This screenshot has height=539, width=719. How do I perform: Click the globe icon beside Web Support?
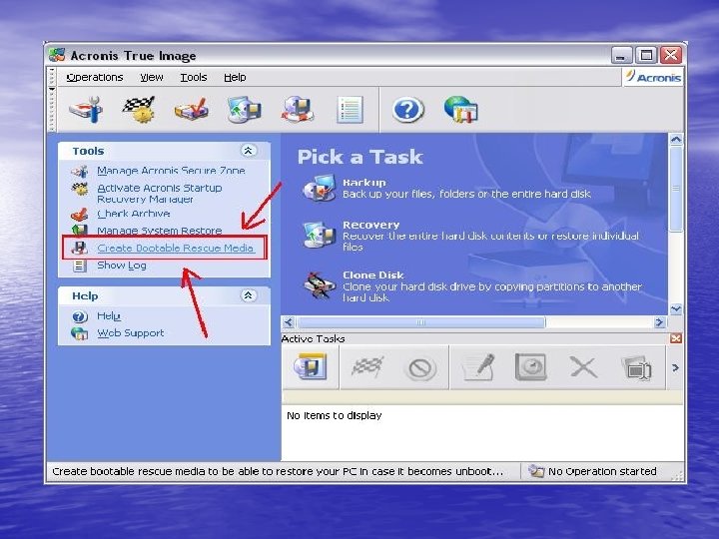pos(80,333)
